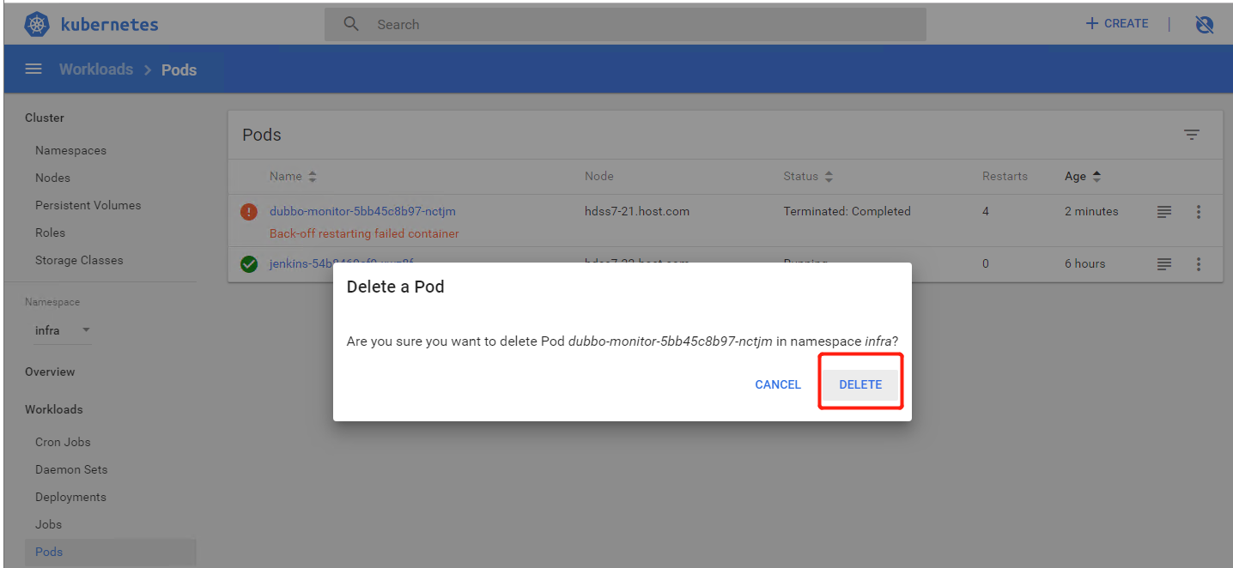The height and width of the screenshot is (568, 1233).
Task: Open the hamburger navigation menu
Action: (33, 69)
